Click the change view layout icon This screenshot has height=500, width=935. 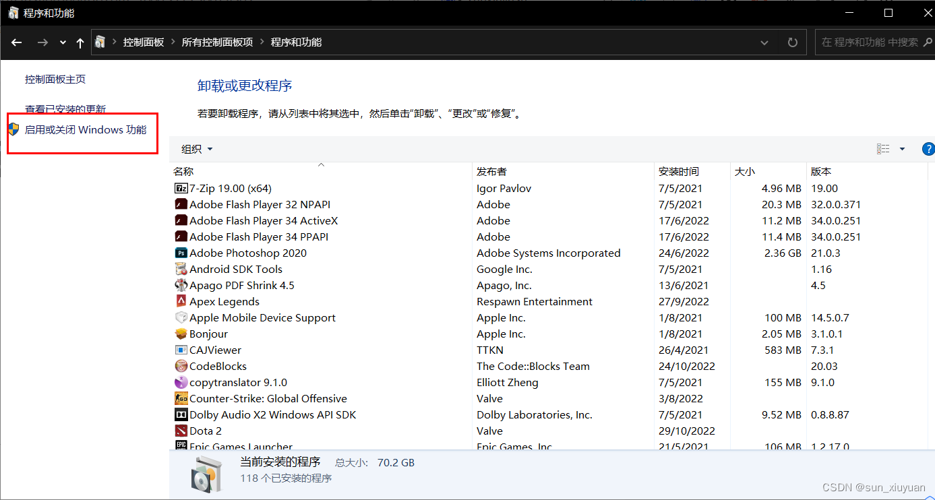click(883, 149)
